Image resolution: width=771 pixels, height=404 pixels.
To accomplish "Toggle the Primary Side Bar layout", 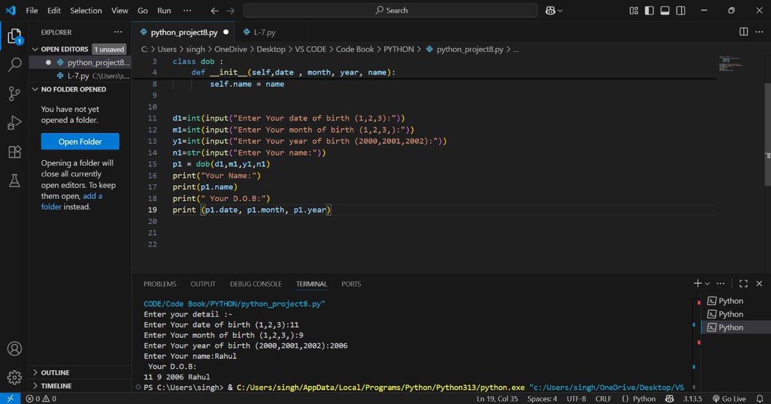I will 650,10.
